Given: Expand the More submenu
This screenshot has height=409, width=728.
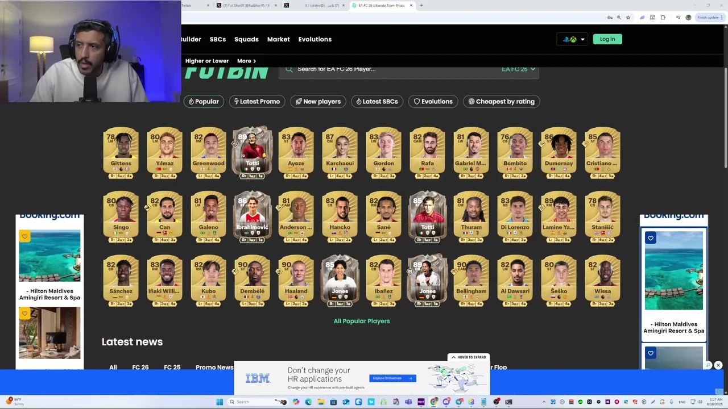Looking at the screenshot, I should point(246,61).
